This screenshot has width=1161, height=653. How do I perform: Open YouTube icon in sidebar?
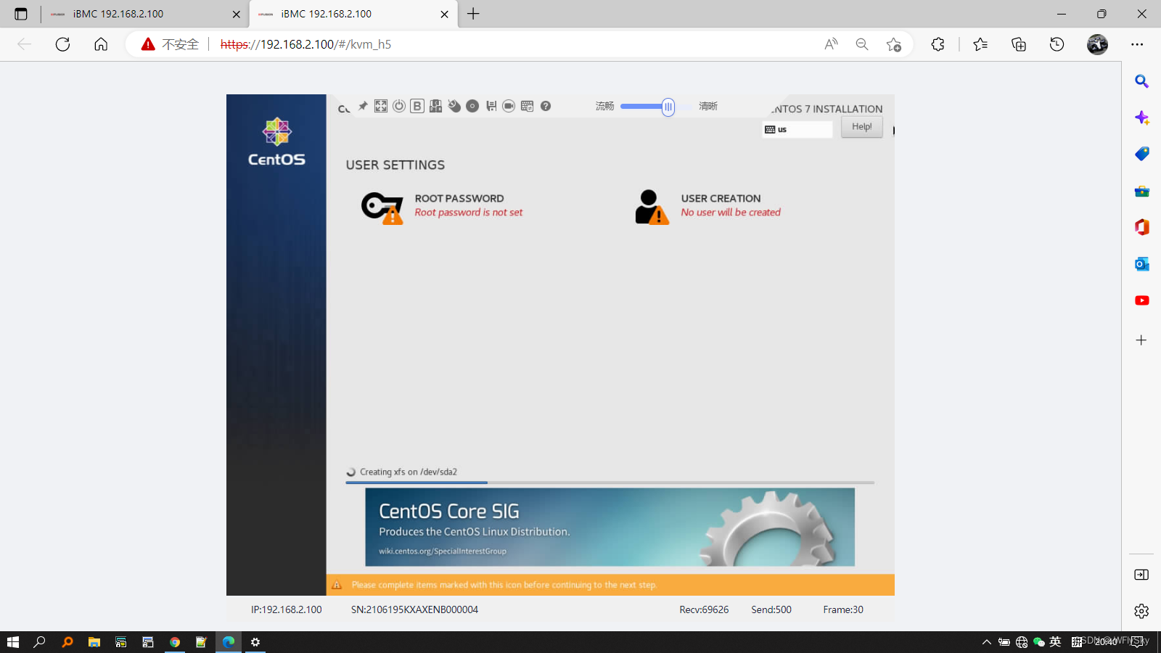[1141, 300]
